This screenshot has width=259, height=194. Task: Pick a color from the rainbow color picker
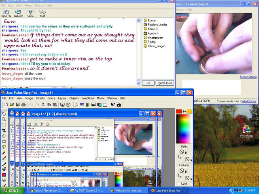[184, 129]
